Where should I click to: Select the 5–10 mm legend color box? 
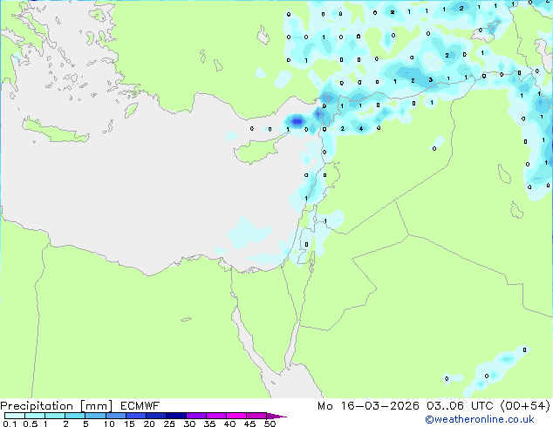coord(95,416)
